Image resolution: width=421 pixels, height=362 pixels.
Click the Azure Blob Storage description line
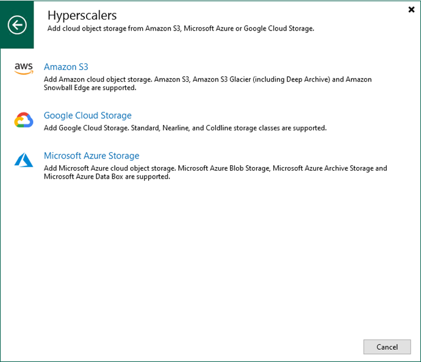pos(215,168)
